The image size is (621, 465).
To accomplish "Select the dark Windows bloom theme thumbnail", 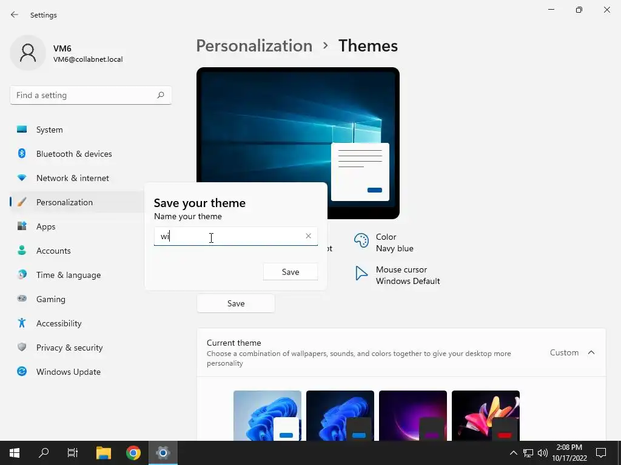I will pyautogui.click(x=340, y=415).
